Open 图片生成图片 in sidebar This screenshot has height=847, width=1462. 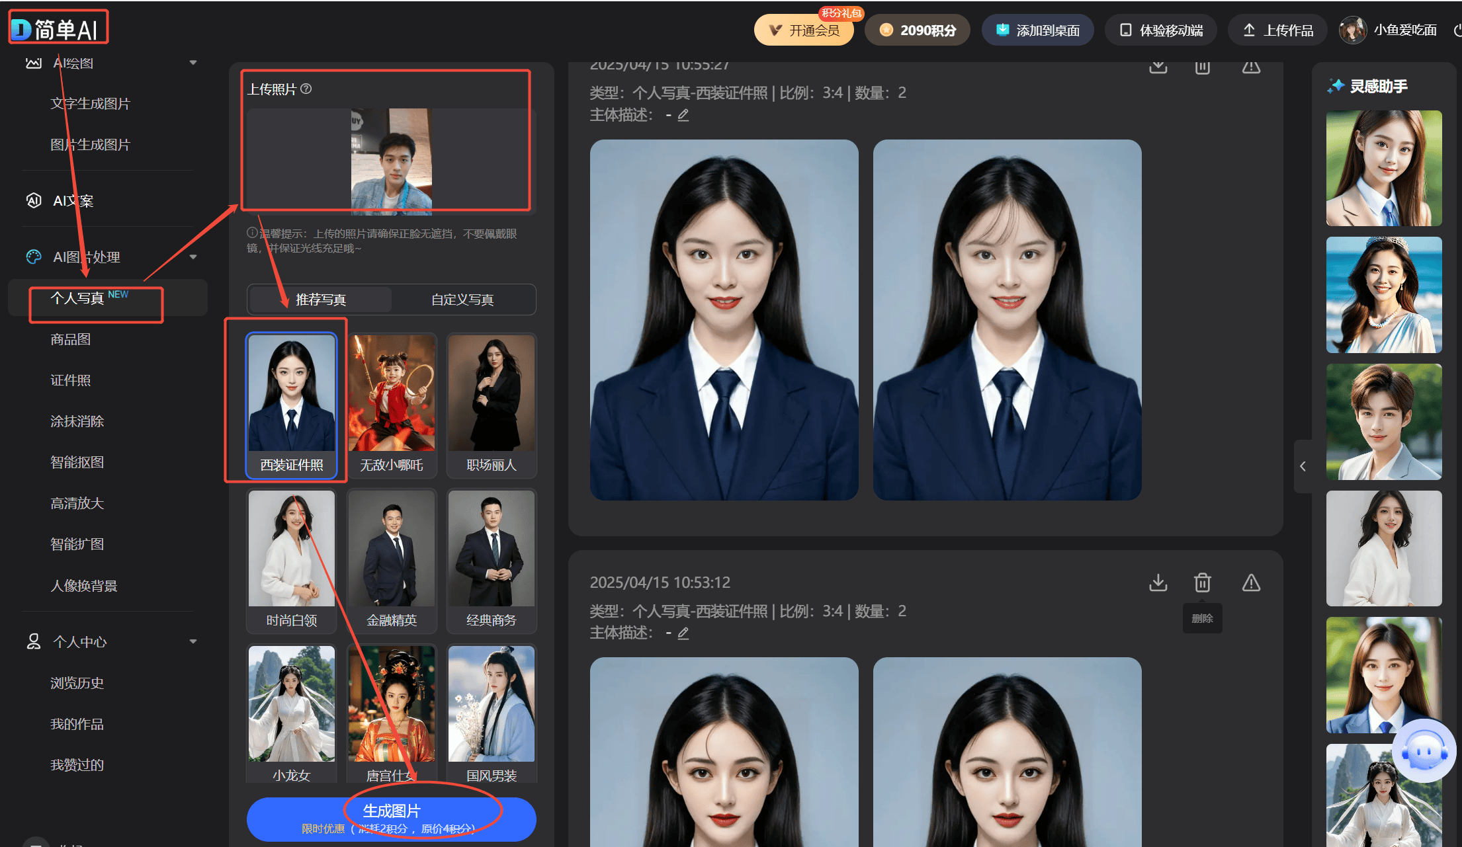pyautogui.click(x=91, y=145)
